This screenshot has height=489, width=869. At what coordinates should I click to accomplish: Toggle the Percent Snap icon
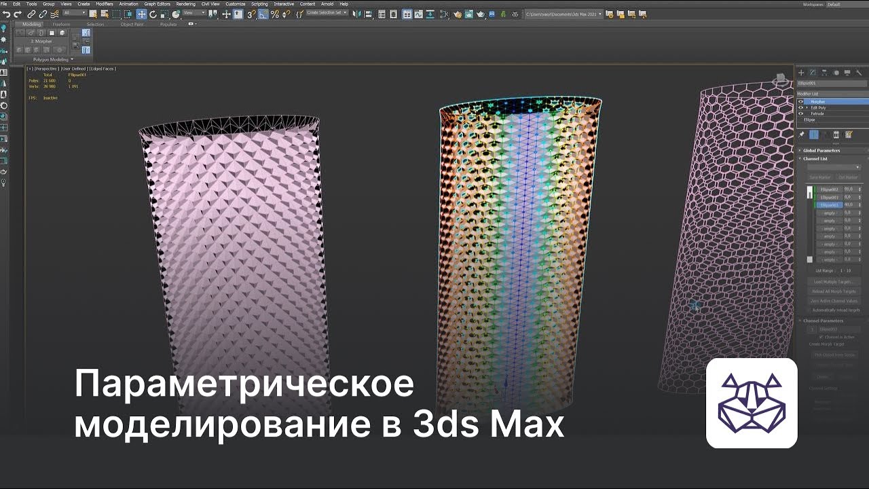275,14
